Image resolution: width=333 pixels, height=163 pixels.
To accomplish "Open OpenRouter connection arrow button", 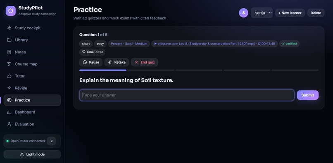I will pyautogui.click(x=51, y=141).
